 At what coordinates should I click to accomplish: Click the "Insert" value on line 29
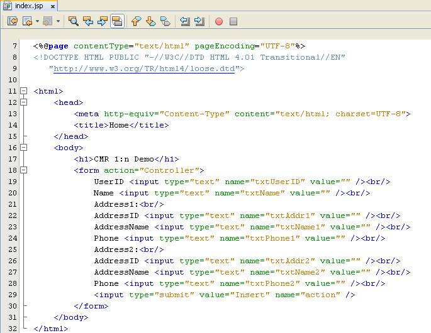250,295
